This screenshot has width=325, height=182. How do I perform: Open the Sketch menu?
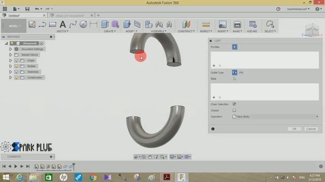[62, 31]
